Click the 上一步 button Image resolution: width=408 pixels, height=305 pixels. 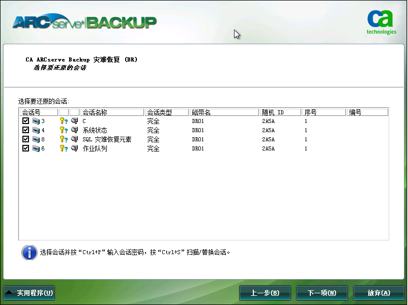point(265,292)
